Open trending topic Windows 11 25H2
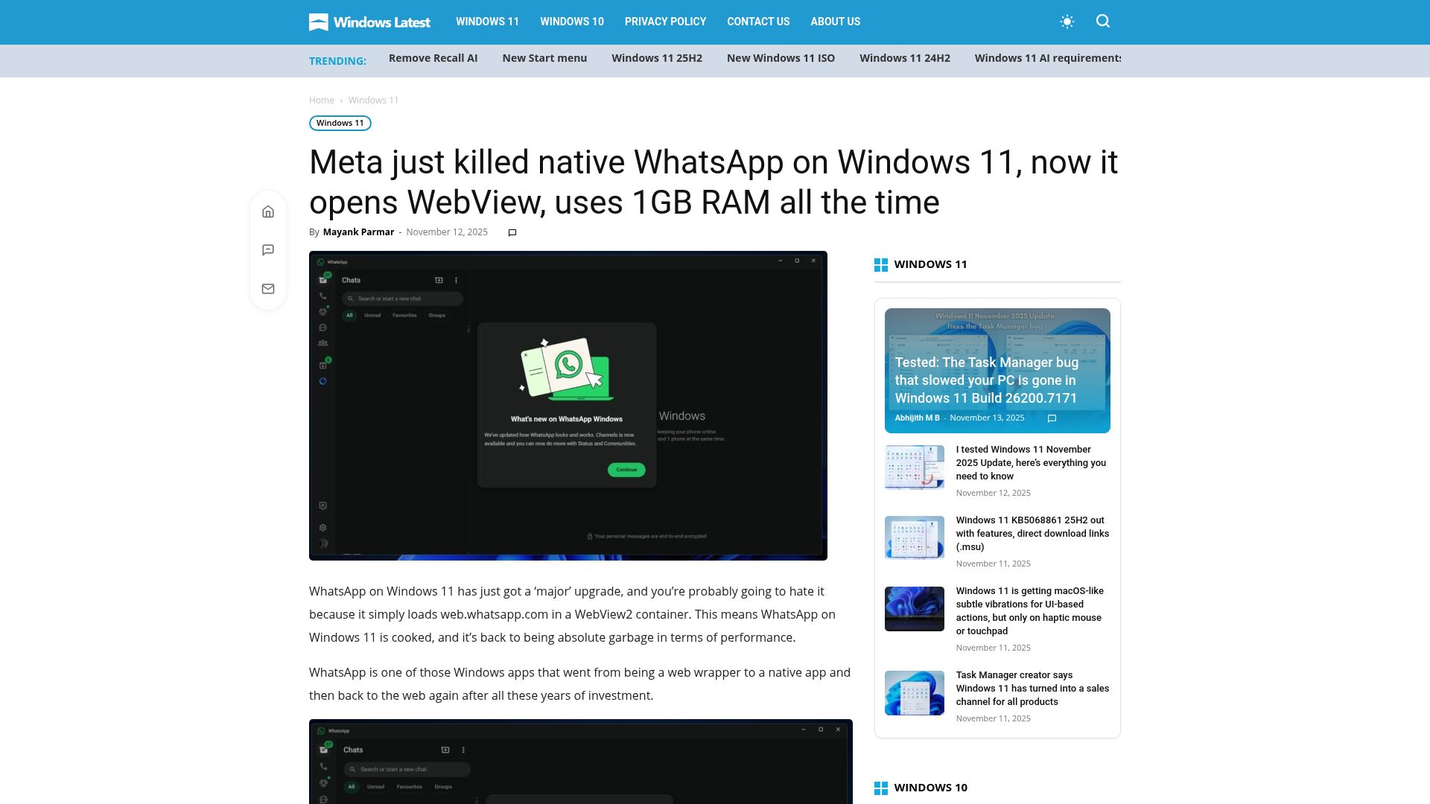Viewport: 1430px width, 804px height. (x=657, y=58)
